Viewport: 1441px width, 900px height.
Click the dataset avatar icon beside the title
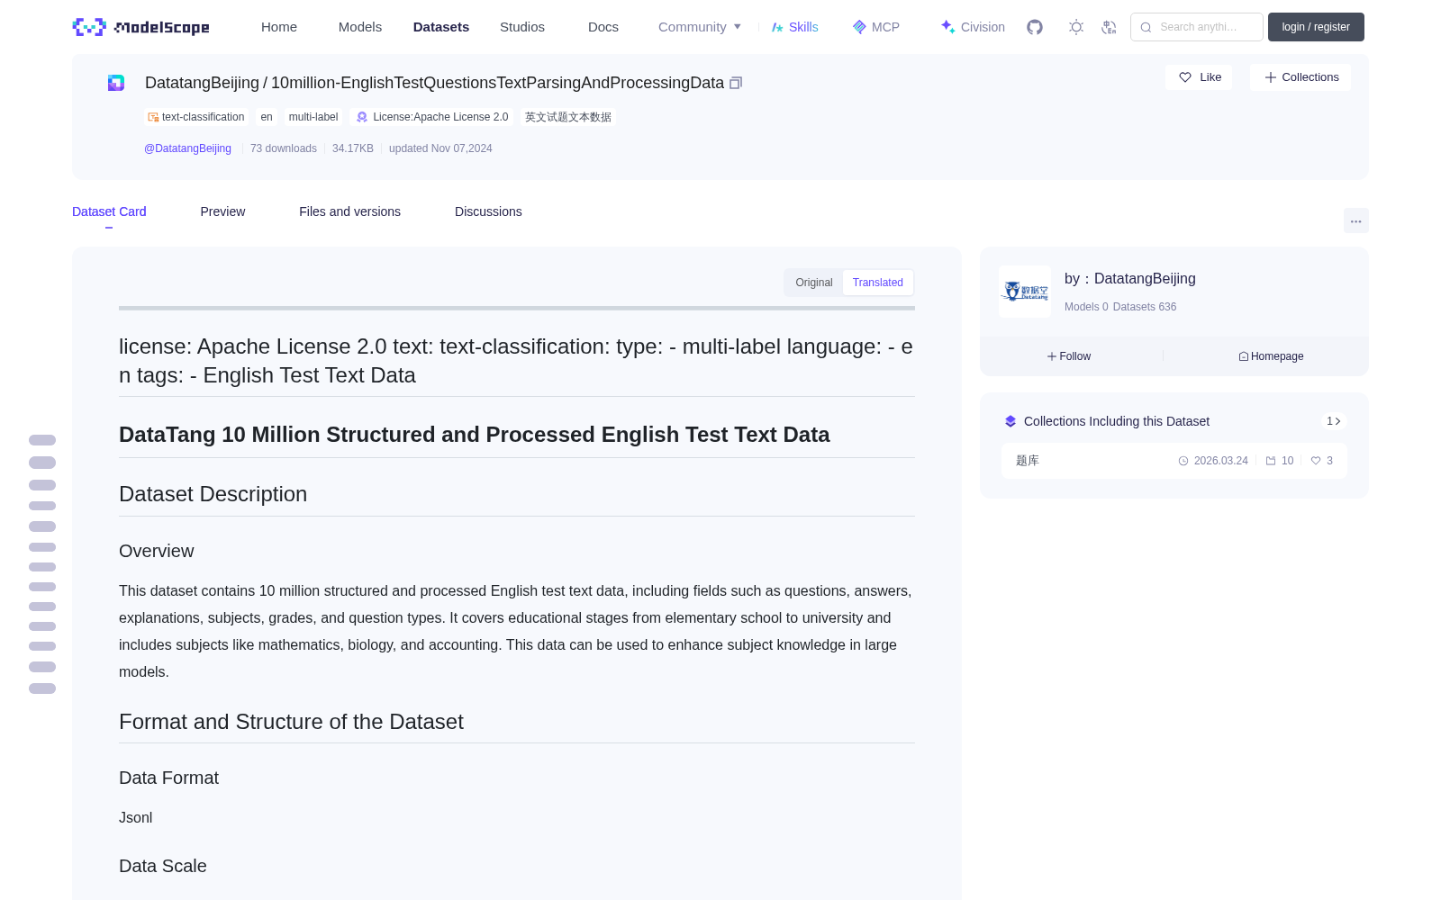point(116,83)
